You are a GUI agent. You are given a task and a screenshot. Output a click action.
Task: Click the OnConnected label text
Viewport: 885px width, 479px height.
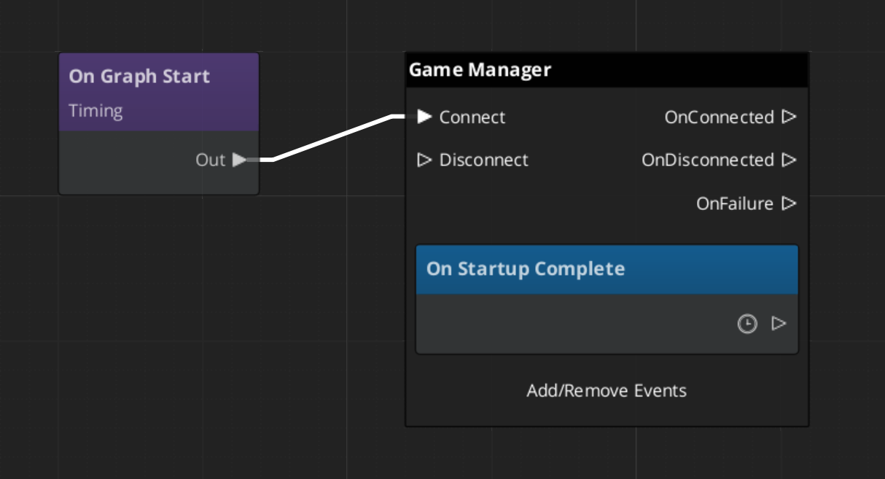(719, 117)
